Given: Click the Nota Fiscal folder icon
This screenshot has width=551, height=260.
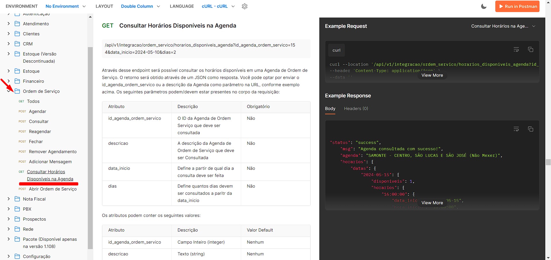Looking at the screenshot, I should pos(17,199).
